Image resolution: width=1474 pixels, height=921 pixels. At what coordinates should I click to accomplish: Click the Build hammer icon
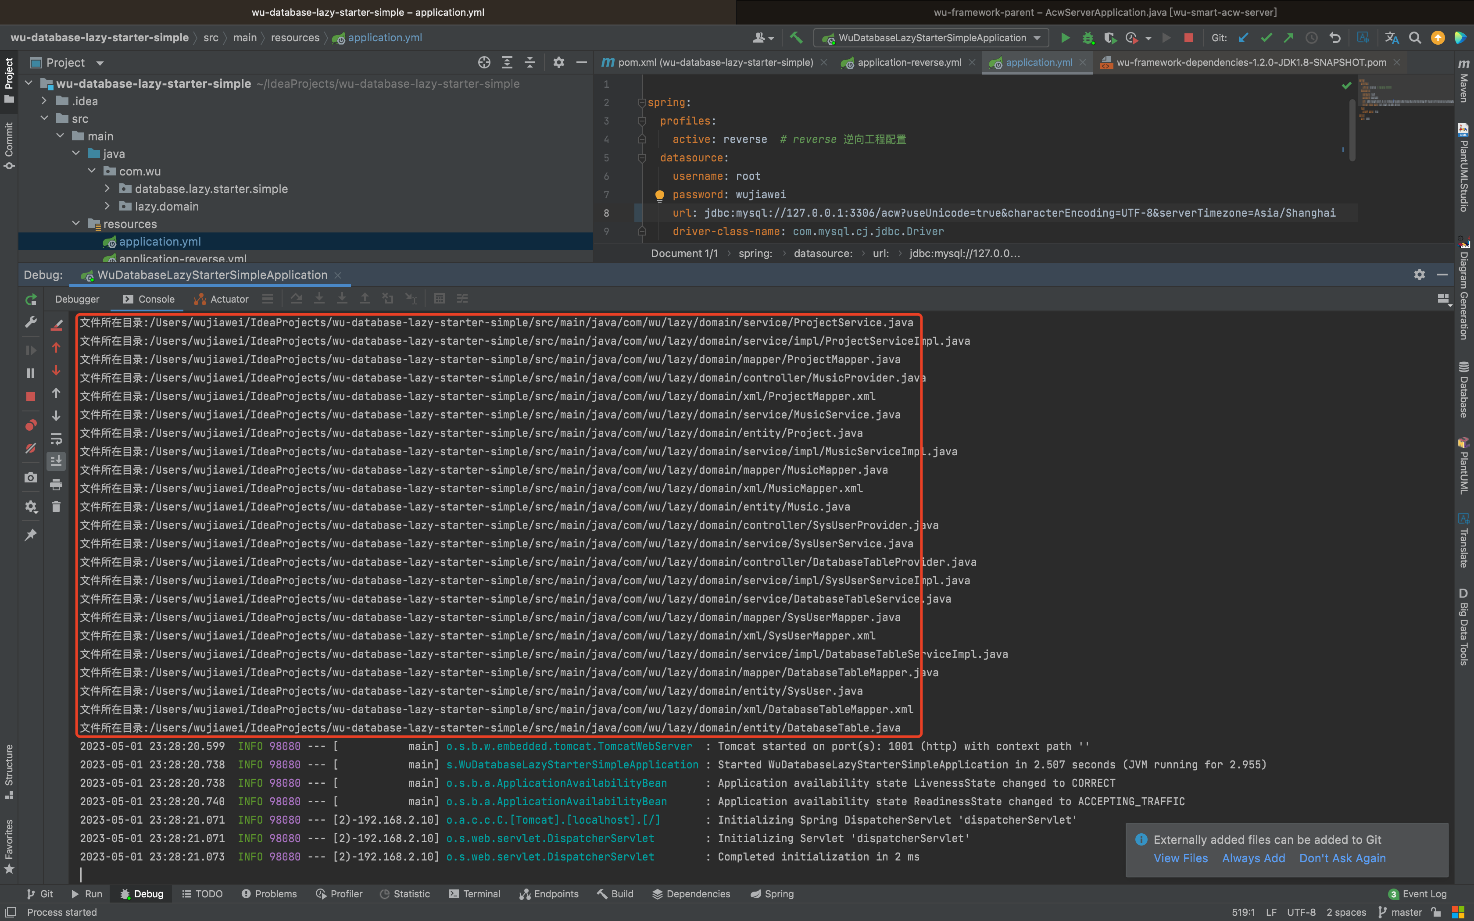pyautogui.click(x=796, y=38)
